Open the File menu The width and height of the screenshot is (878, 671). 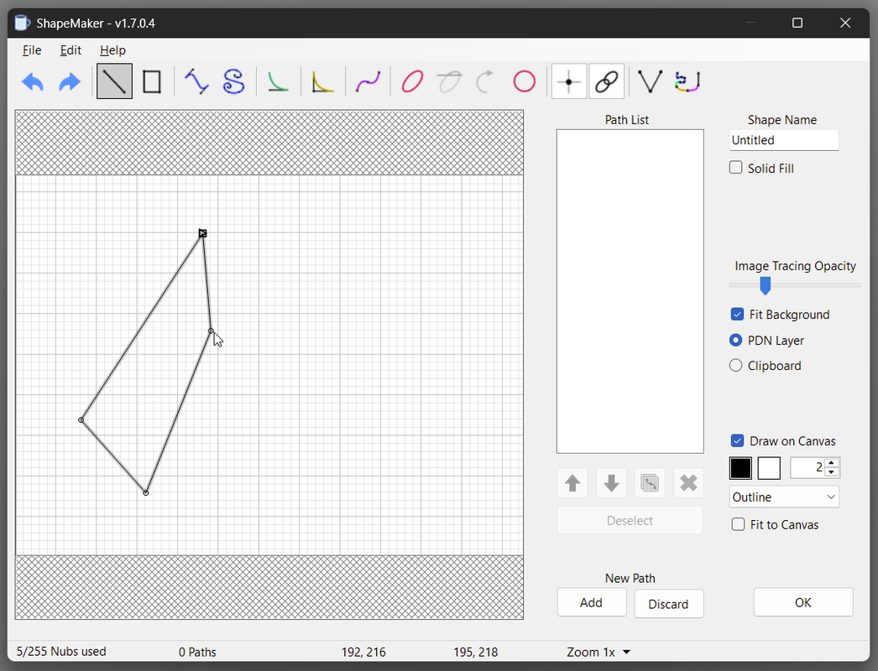click(x=32, y=50)
